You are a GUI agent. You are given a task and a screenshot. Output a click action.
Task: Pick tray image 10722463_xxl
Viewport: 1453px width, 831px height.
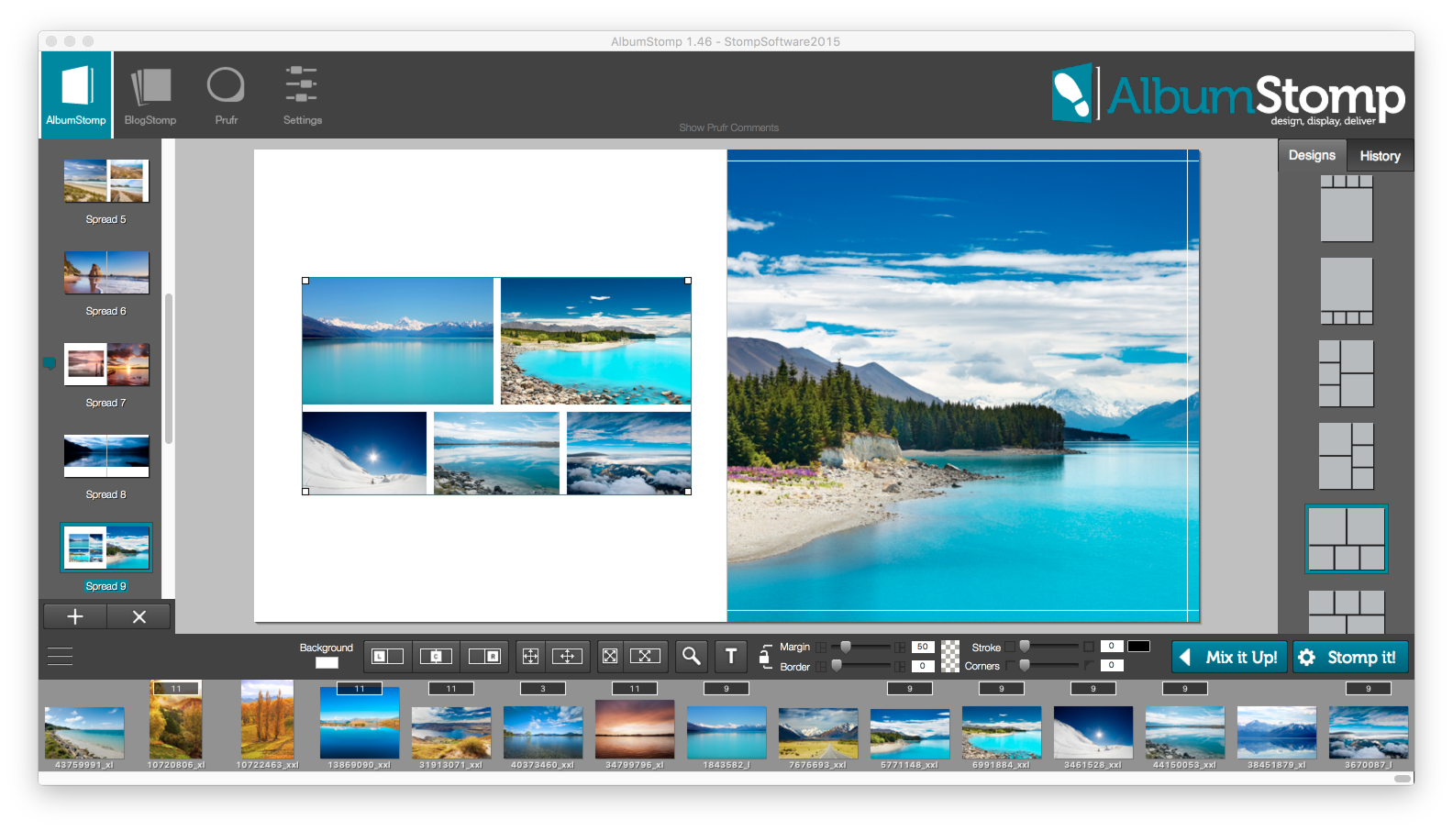[x=268, y=719]
